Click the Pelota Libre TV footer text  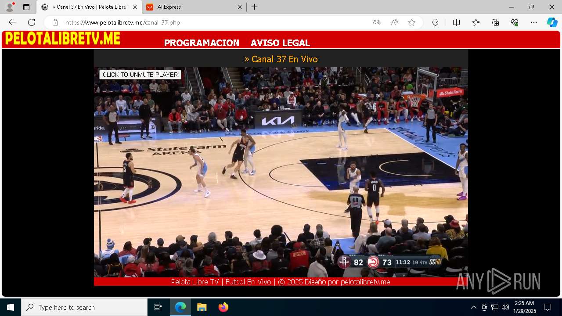pyautogui.click(x=281, y=282)
